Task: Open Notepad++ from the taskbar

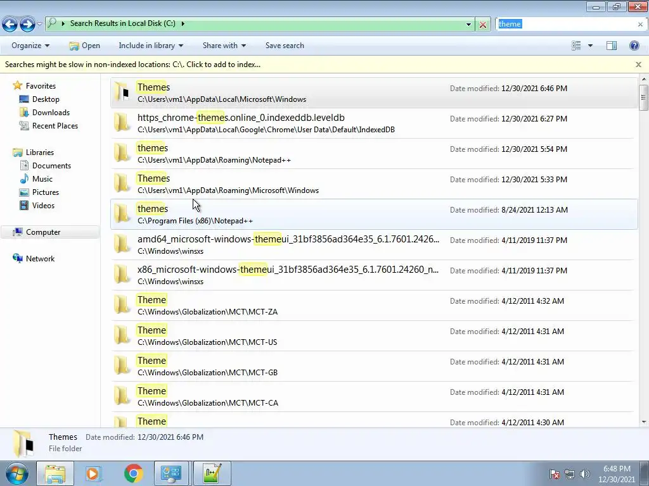Action: [x=212, y=473]
